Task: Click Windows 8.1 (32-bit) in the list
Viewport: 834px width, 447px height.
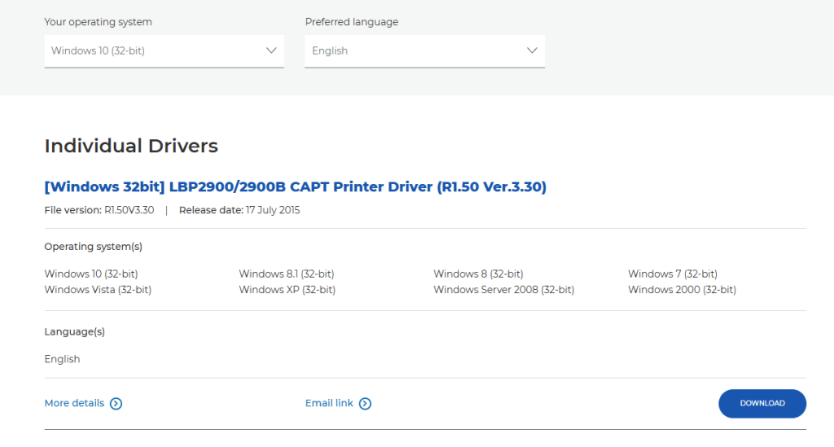Action: 286,274
